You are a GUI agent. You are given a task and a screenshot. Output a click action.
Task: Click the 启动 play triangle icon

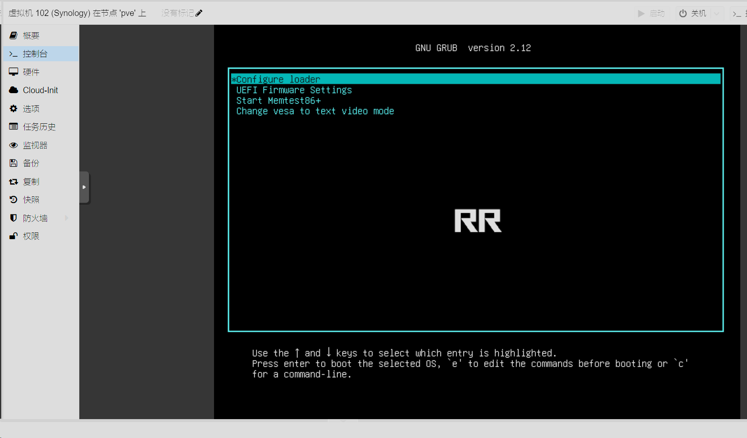tap(641, 13)
